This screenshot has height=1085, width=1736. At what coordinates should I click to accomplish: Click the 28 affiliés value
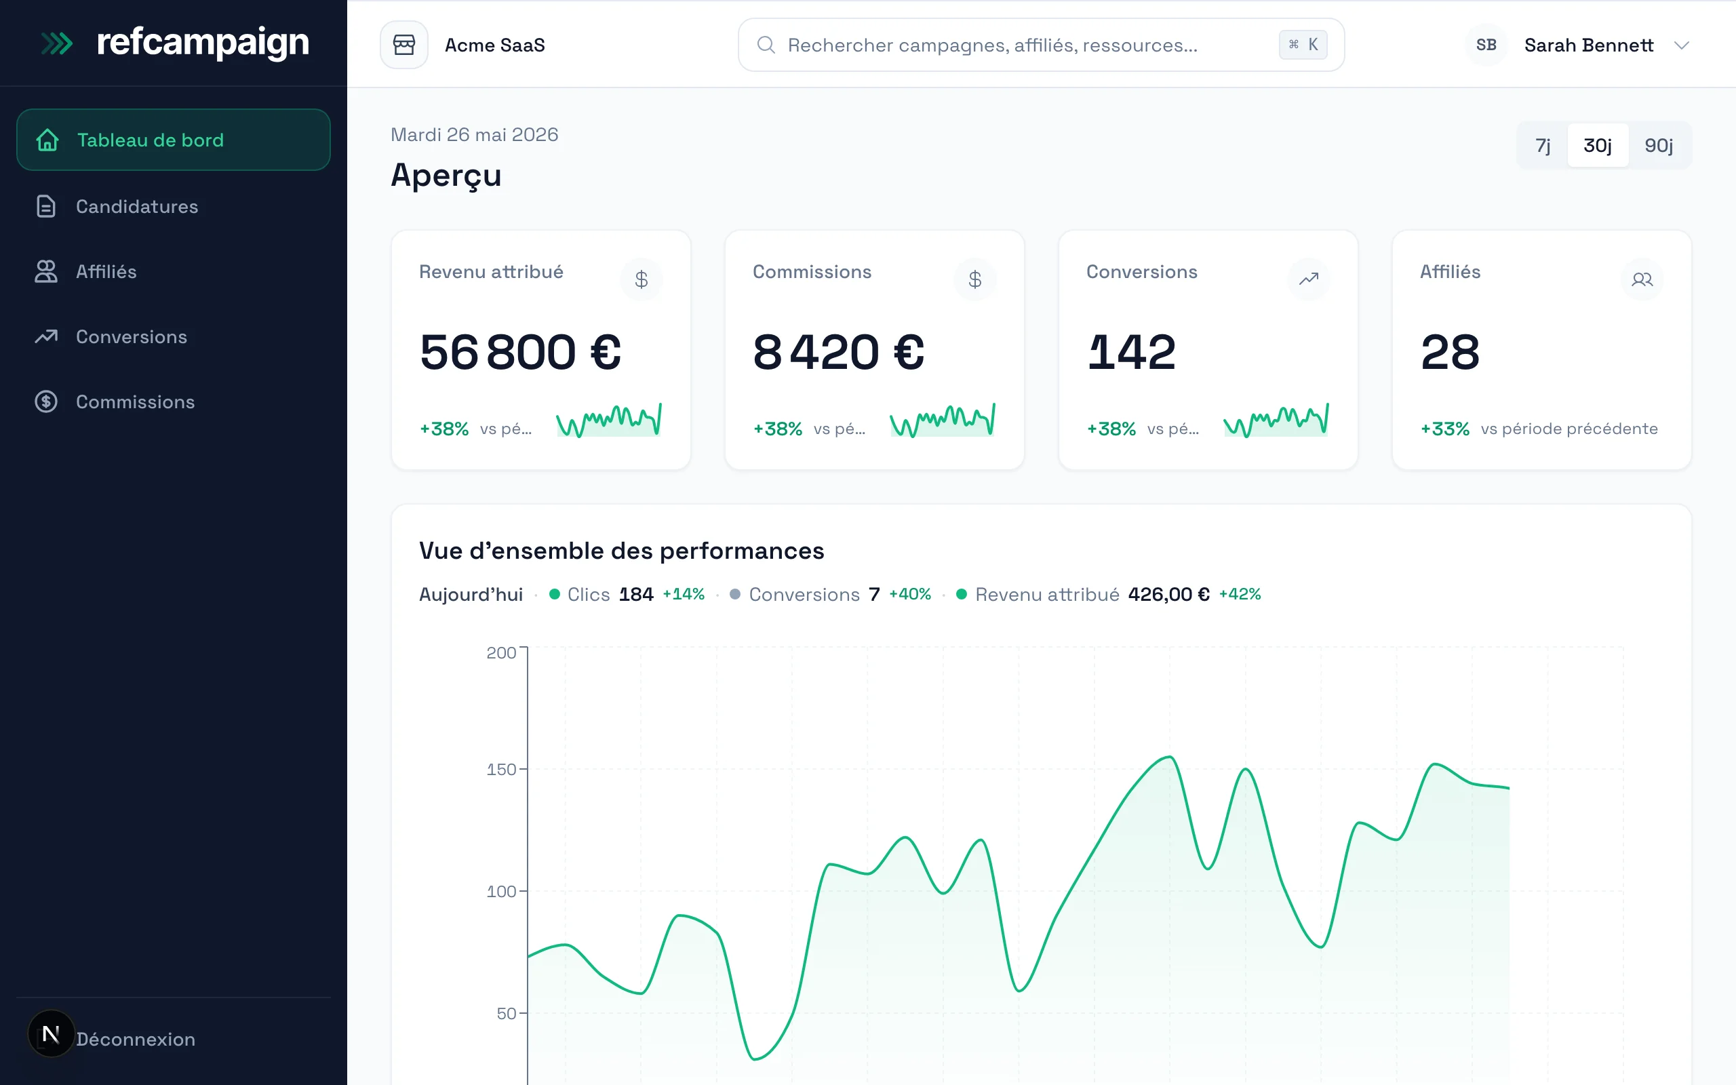[x=1450, y=352]
